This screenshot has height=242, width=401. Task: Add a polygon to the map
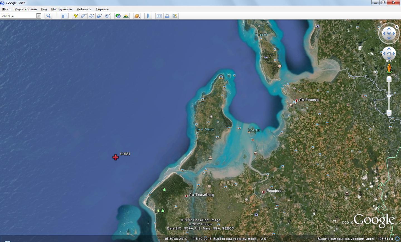click(84, 16)
